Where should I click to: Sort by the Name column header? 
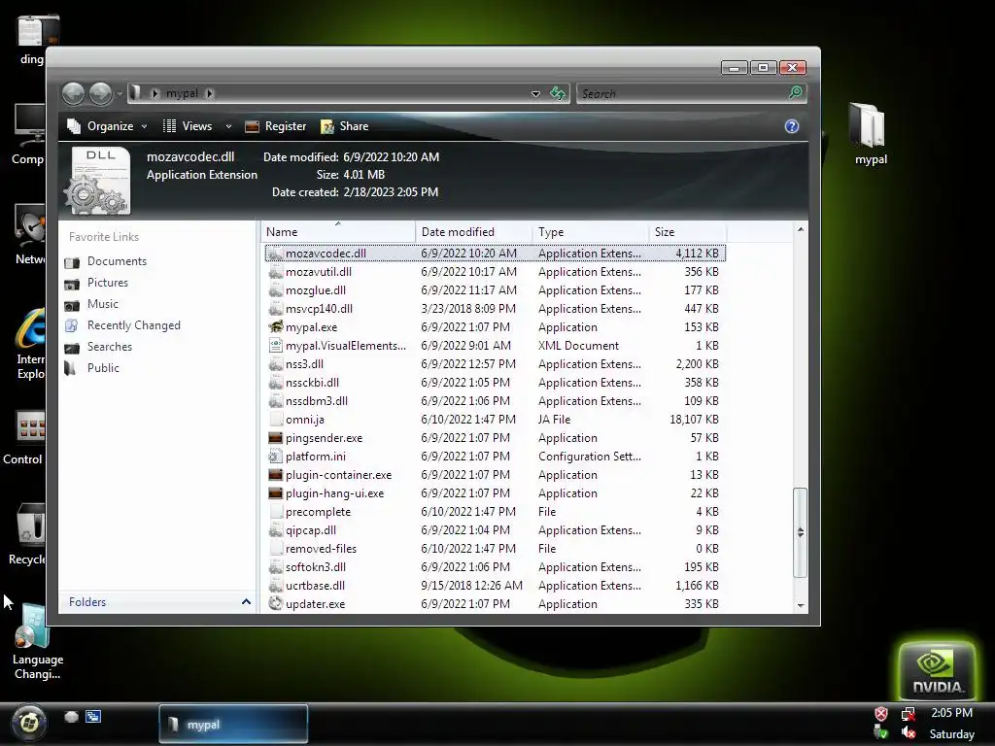339,231
